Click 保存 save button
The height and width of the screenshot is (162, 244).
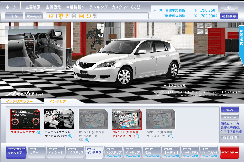click(14, 16)
